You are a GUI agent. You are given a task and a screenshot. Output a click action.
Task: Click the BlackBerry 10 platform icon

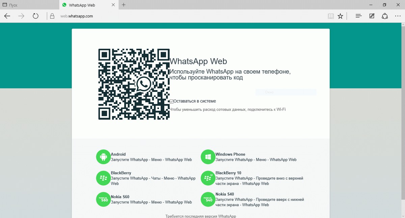coord(208,178)
